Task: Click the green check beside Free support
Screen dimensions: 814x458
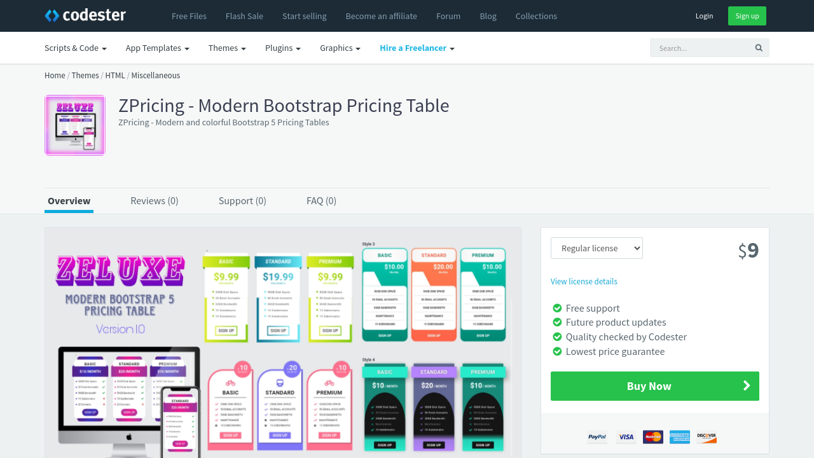Action: (557, 308)
